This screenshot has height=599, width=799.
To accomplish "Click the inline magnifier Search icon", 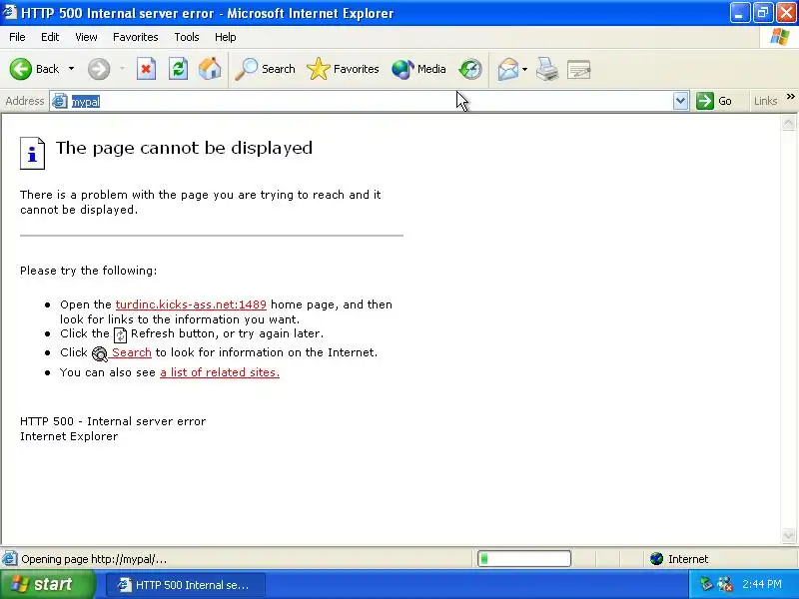I will (x=99, y=353).
